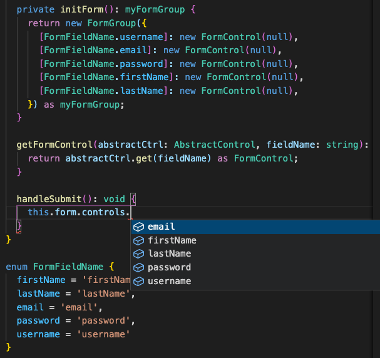Select the email autocomplete suggestion

click(x=255, y=227)
